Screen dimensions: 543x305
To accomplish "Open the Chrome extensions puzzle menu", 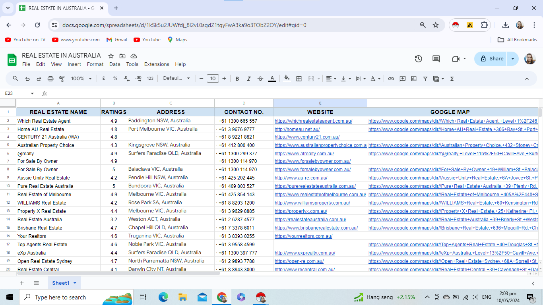I will click(x=484, y=25).
